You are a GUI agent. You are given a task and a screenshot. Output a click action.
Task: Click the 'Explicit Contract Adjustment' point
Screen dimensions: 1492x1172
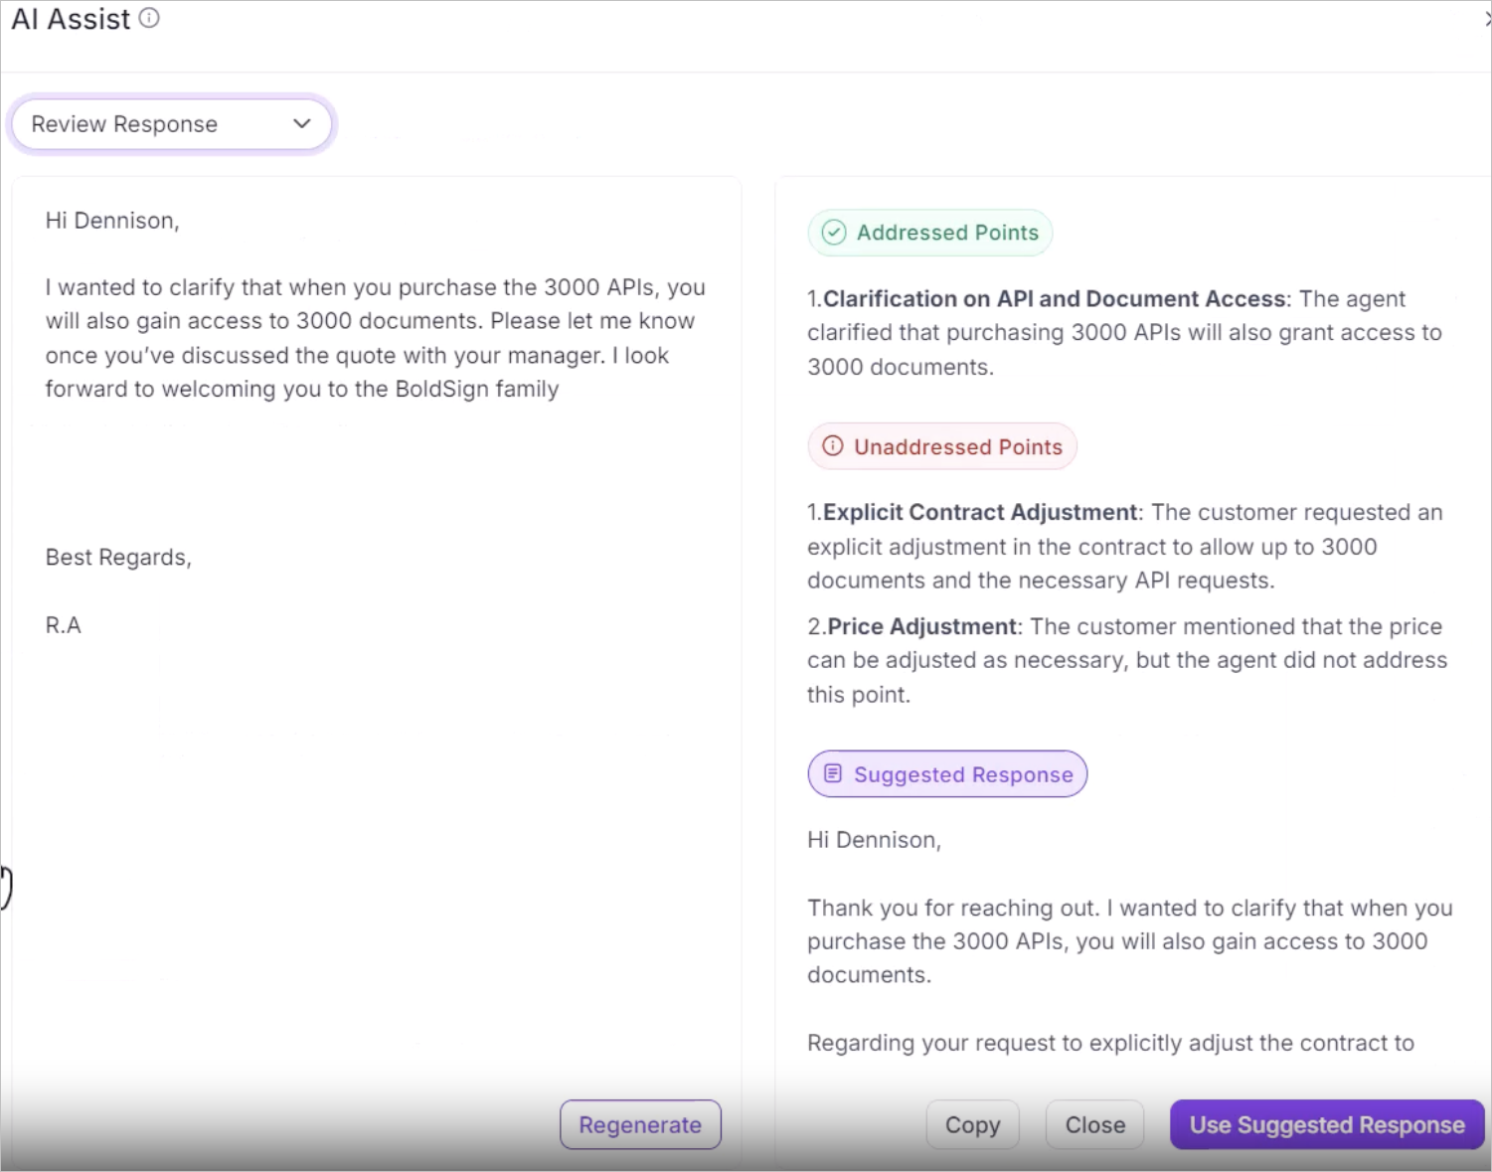click(x=980, y=512)
